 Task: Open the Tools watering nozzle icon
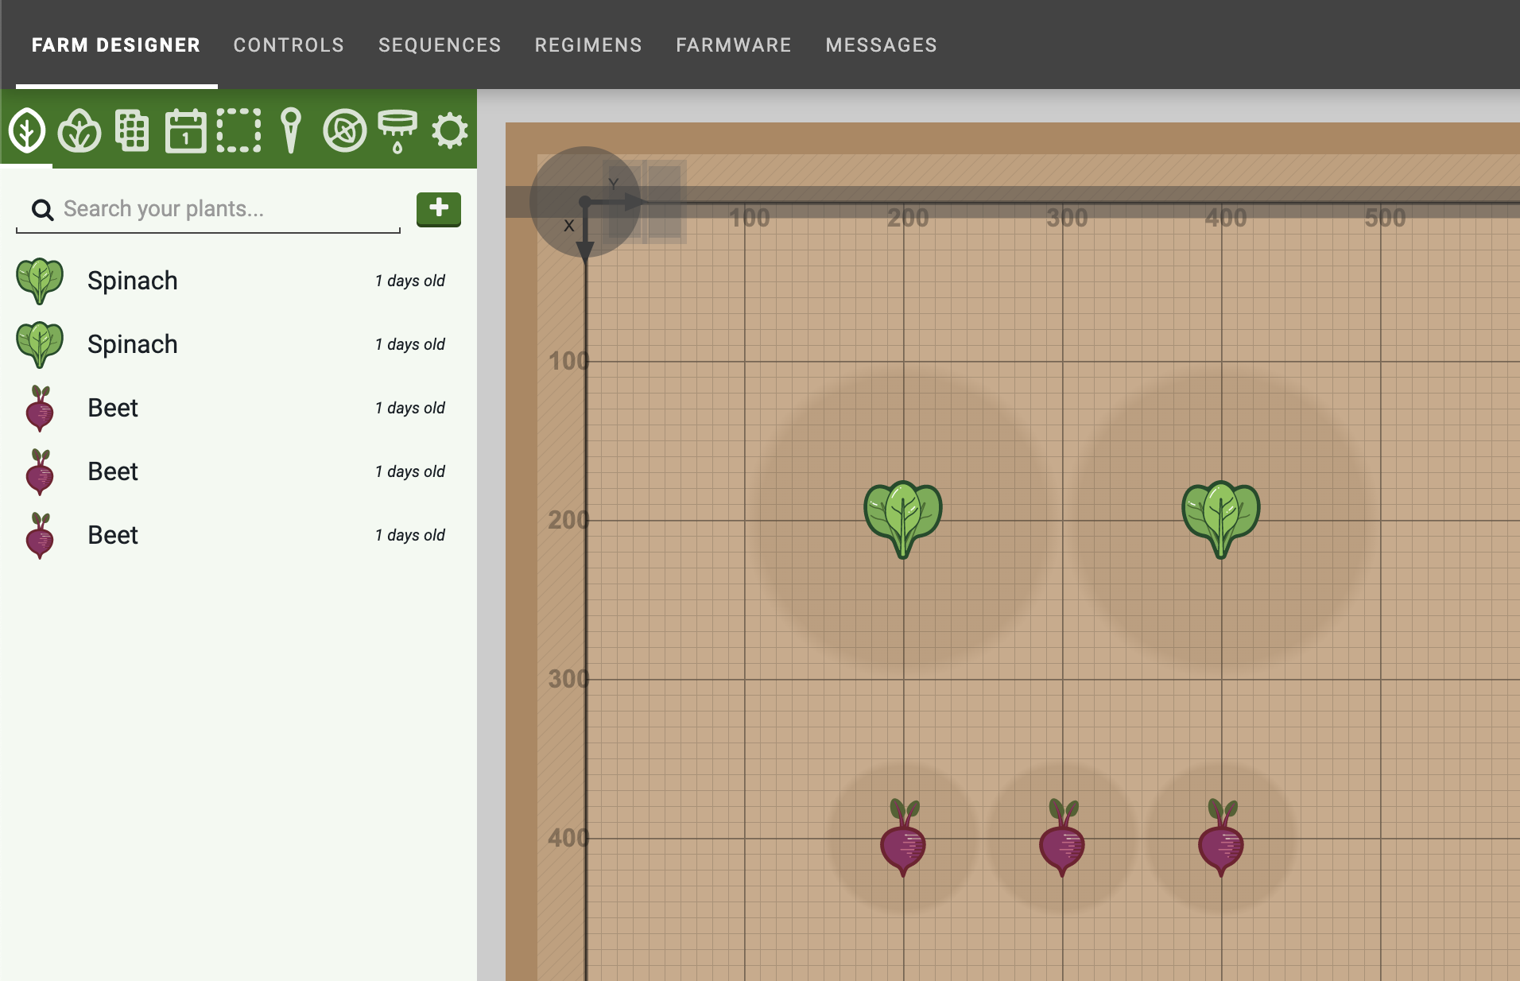coord(397,130)
